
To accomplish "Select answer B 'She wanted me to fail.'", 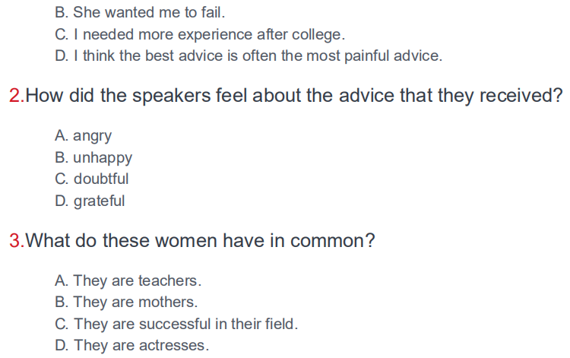I will pyautogui.click(x=140, y=12).
